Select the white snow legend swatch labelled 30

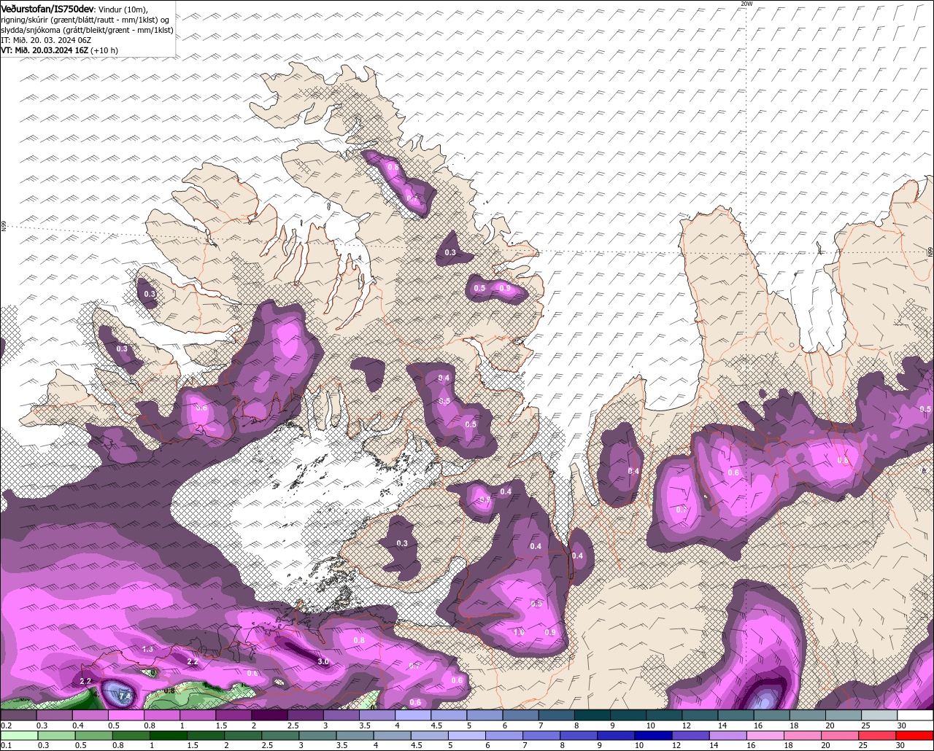(x=916, y=715)
